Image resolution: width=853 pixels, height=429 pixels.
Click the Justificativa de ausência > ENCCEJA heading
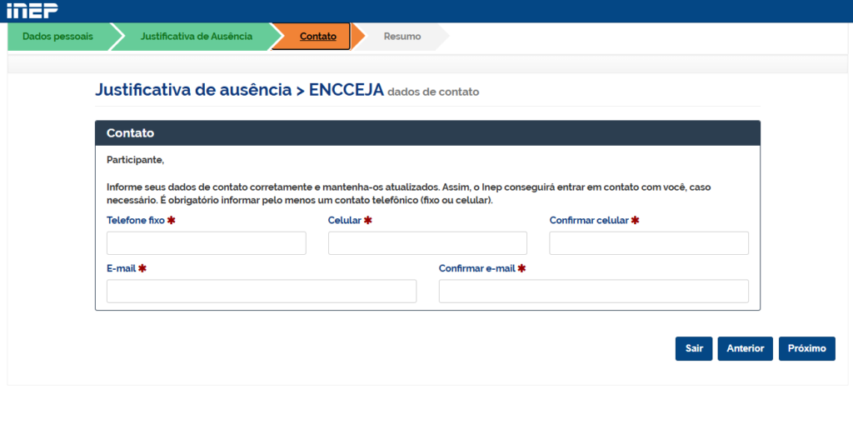tap(239, 90)
